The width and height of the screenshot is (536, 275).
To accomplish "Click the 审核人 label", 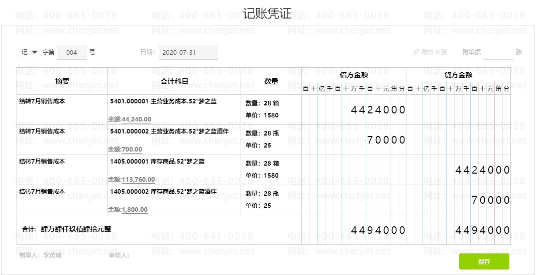I will 119,255.
